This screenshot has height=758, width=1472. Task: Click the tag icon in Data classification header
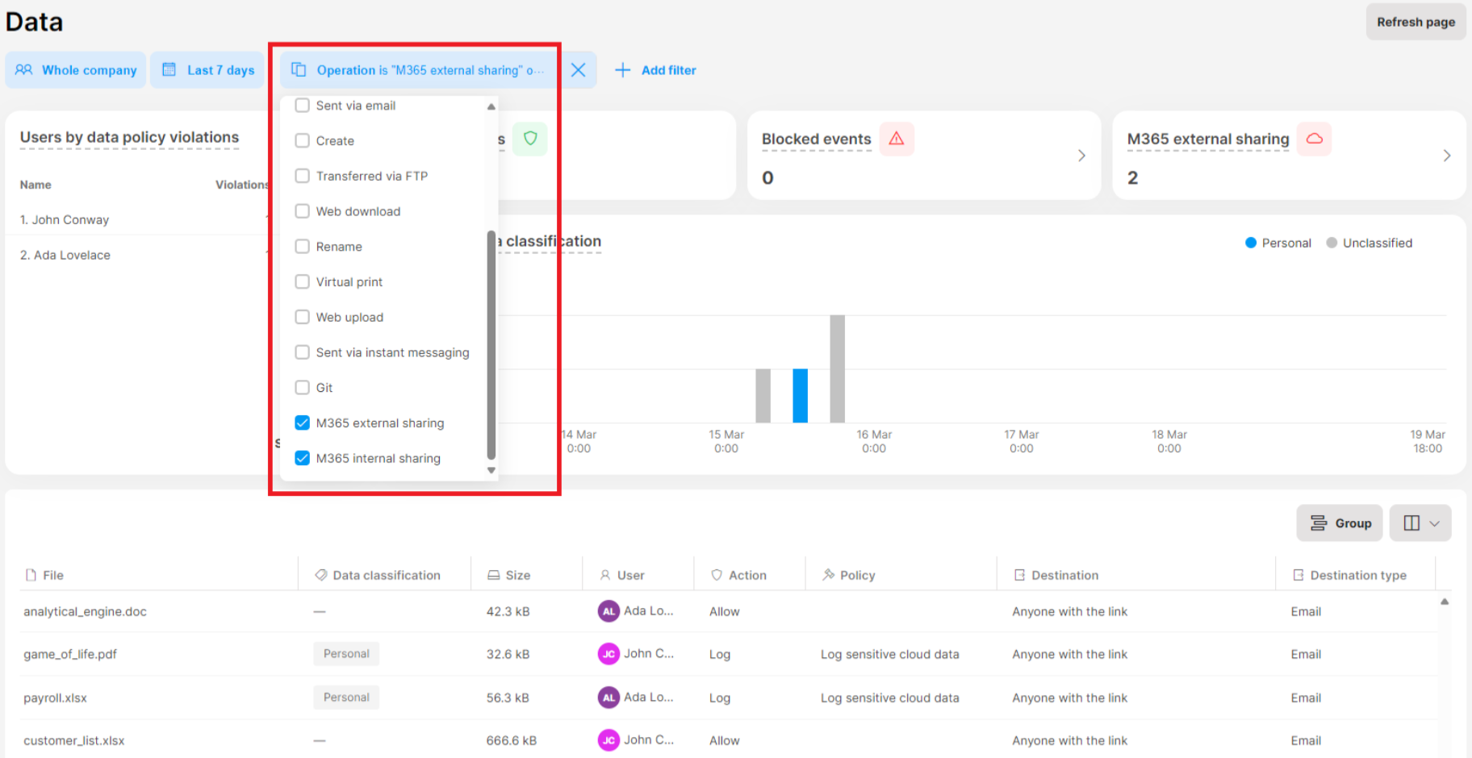(x=320, y=574)
